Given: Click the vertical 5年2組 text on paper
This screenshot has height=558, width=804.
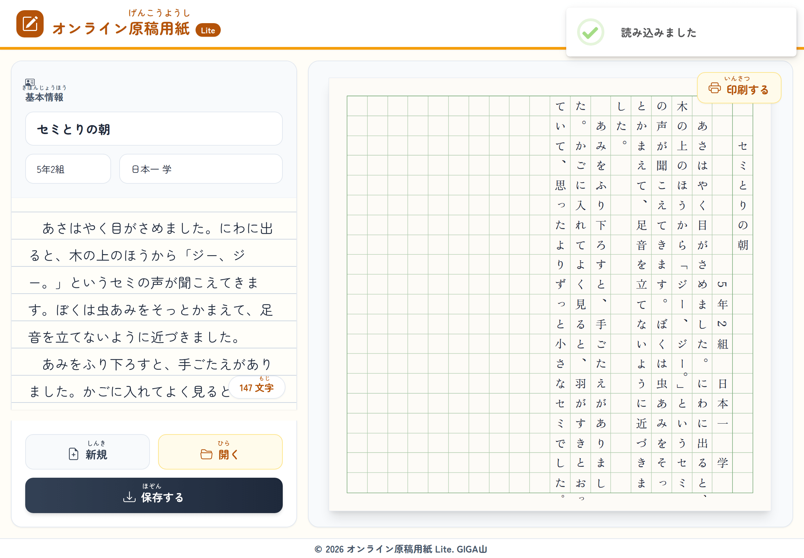Looking at the screenshot, I should tap(723, 314).
